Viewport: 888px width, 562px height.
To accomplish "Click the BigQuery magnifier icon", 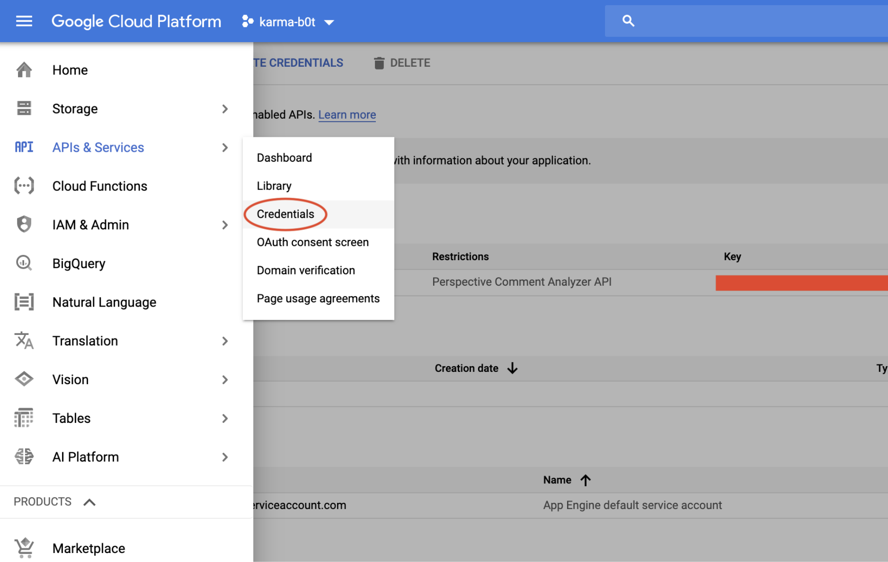I will click(x=23, y=263).
